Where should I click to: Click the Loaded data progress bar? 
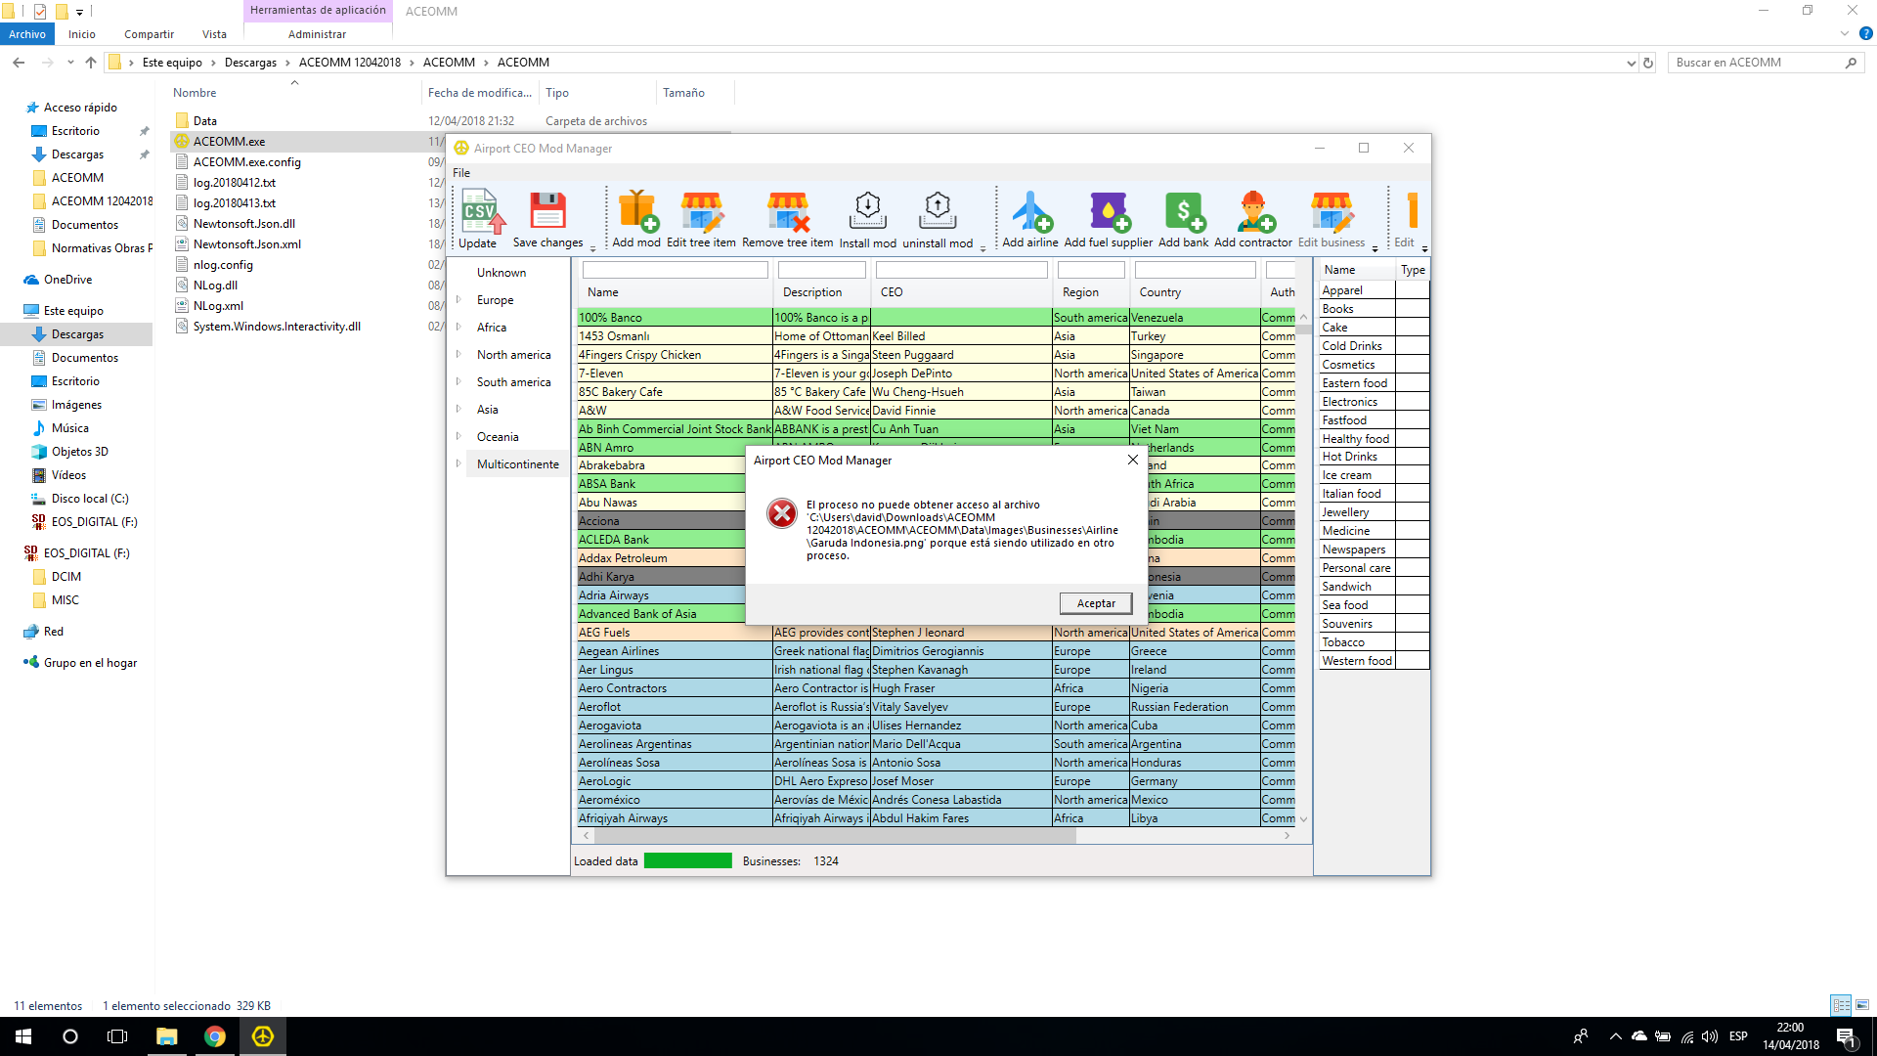coord(687,861)
